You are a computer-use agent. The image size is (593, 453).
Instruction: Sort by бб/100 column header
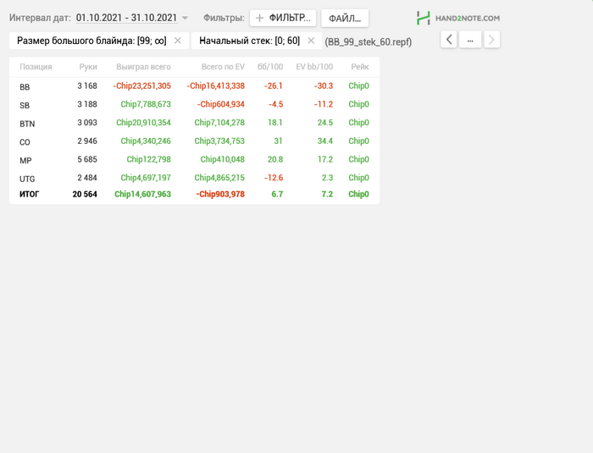(x=270, y=67)
